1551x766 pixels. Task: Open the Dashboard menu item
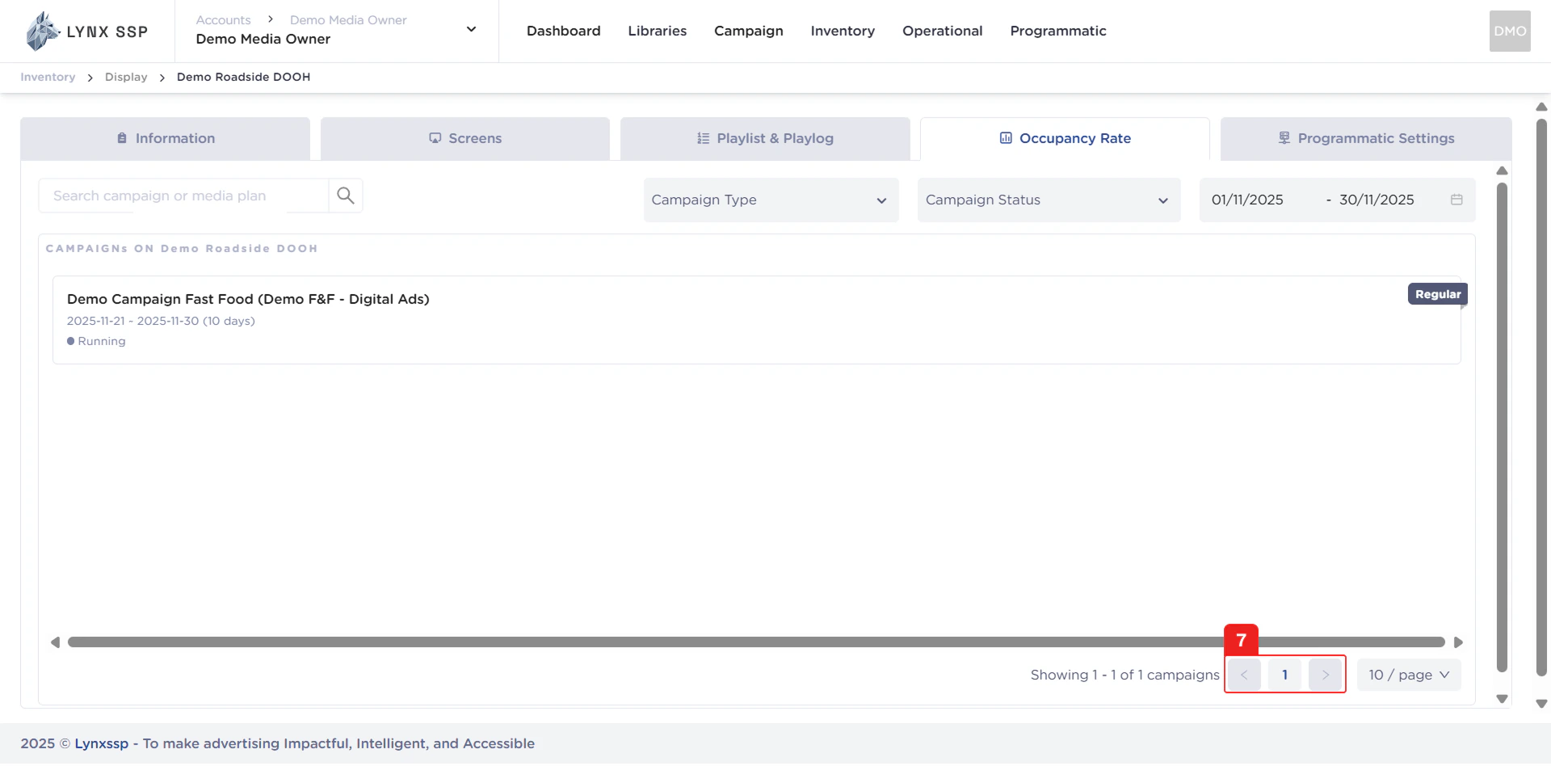click(563, 31)
